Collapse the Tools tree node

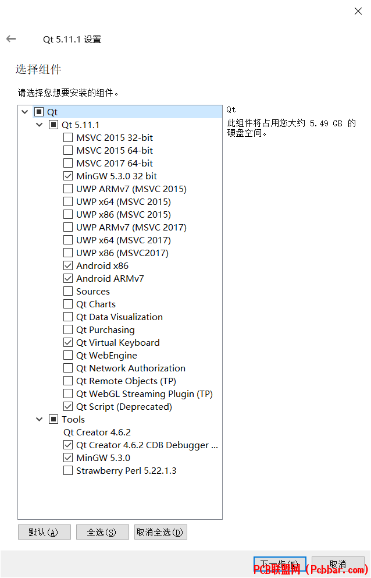[40, 419]
